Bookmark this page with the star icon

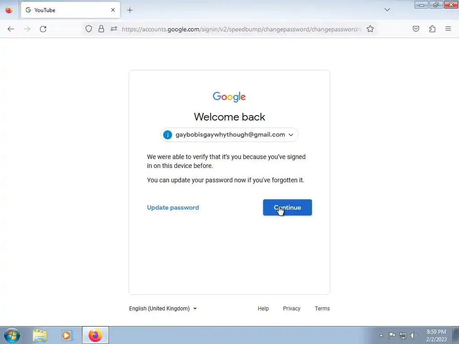(370, 29)
